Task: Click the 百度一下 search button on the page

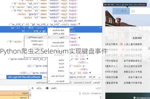Action: click(121, 11)
